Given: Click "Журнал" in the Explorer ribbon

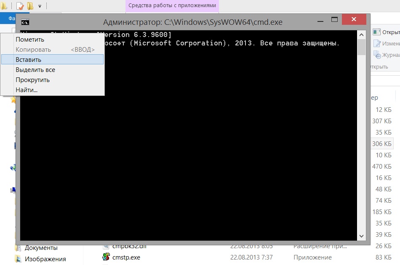Looking at the screenshot, I should coord(387,55).
